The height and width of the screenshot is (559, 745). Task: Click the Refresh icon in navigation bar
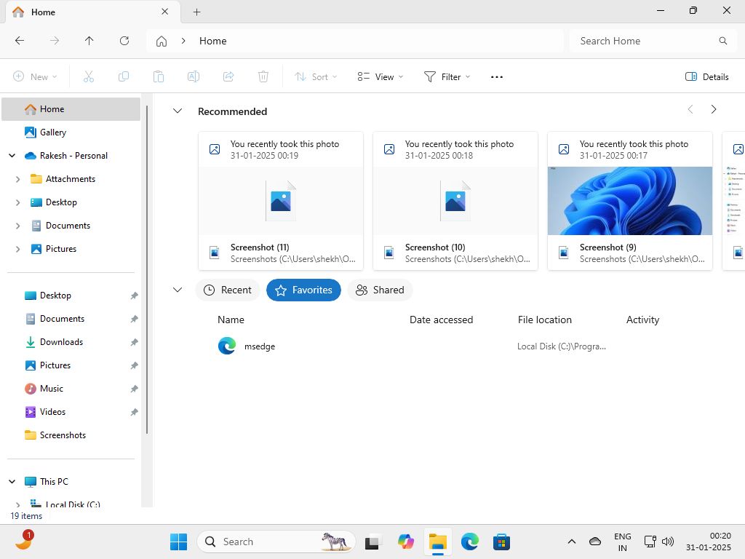(x=124, y=41)
